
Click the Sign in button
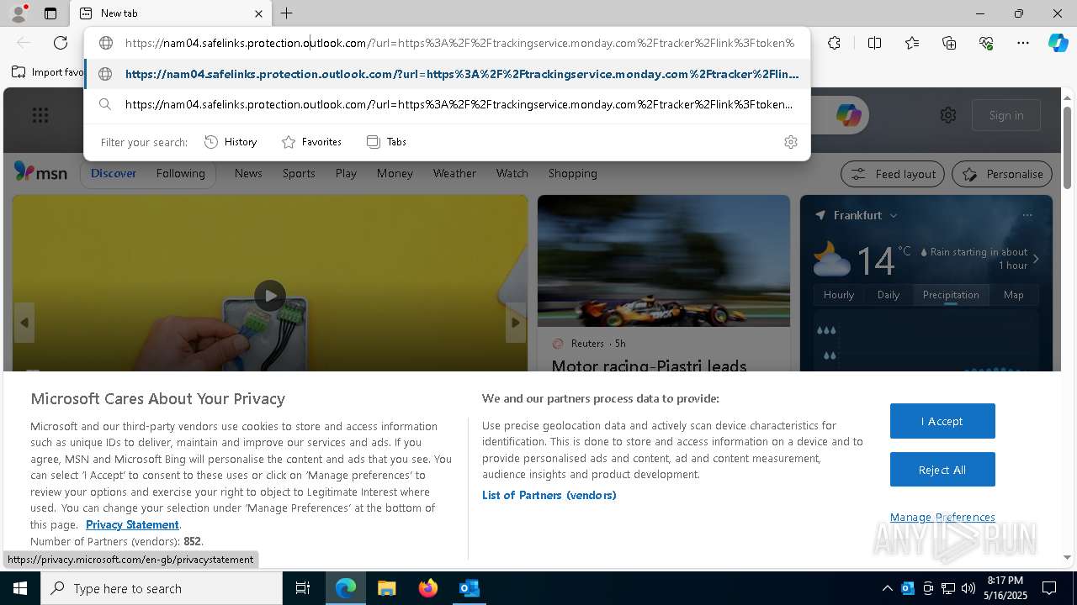[1006, 115]
